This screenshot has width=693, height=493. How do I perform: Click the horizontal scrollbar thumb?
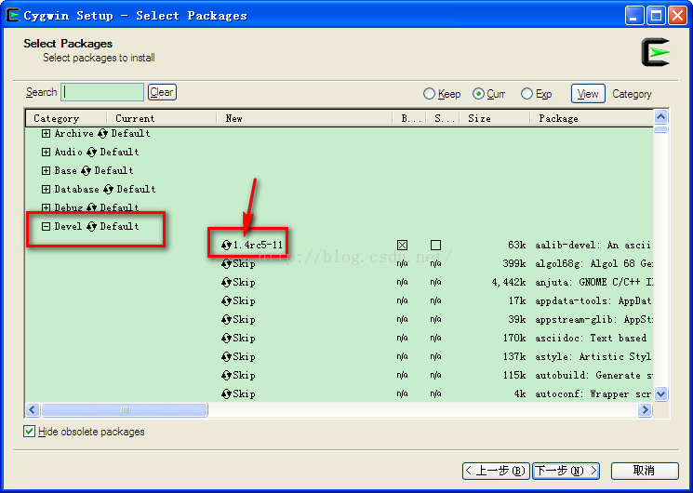125,410
